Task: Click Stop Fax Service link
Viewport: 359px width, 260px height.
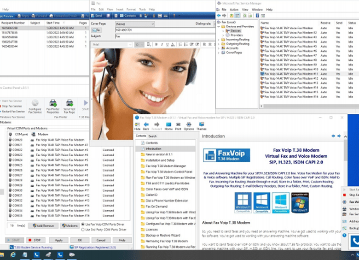Action: coord(12,106)
